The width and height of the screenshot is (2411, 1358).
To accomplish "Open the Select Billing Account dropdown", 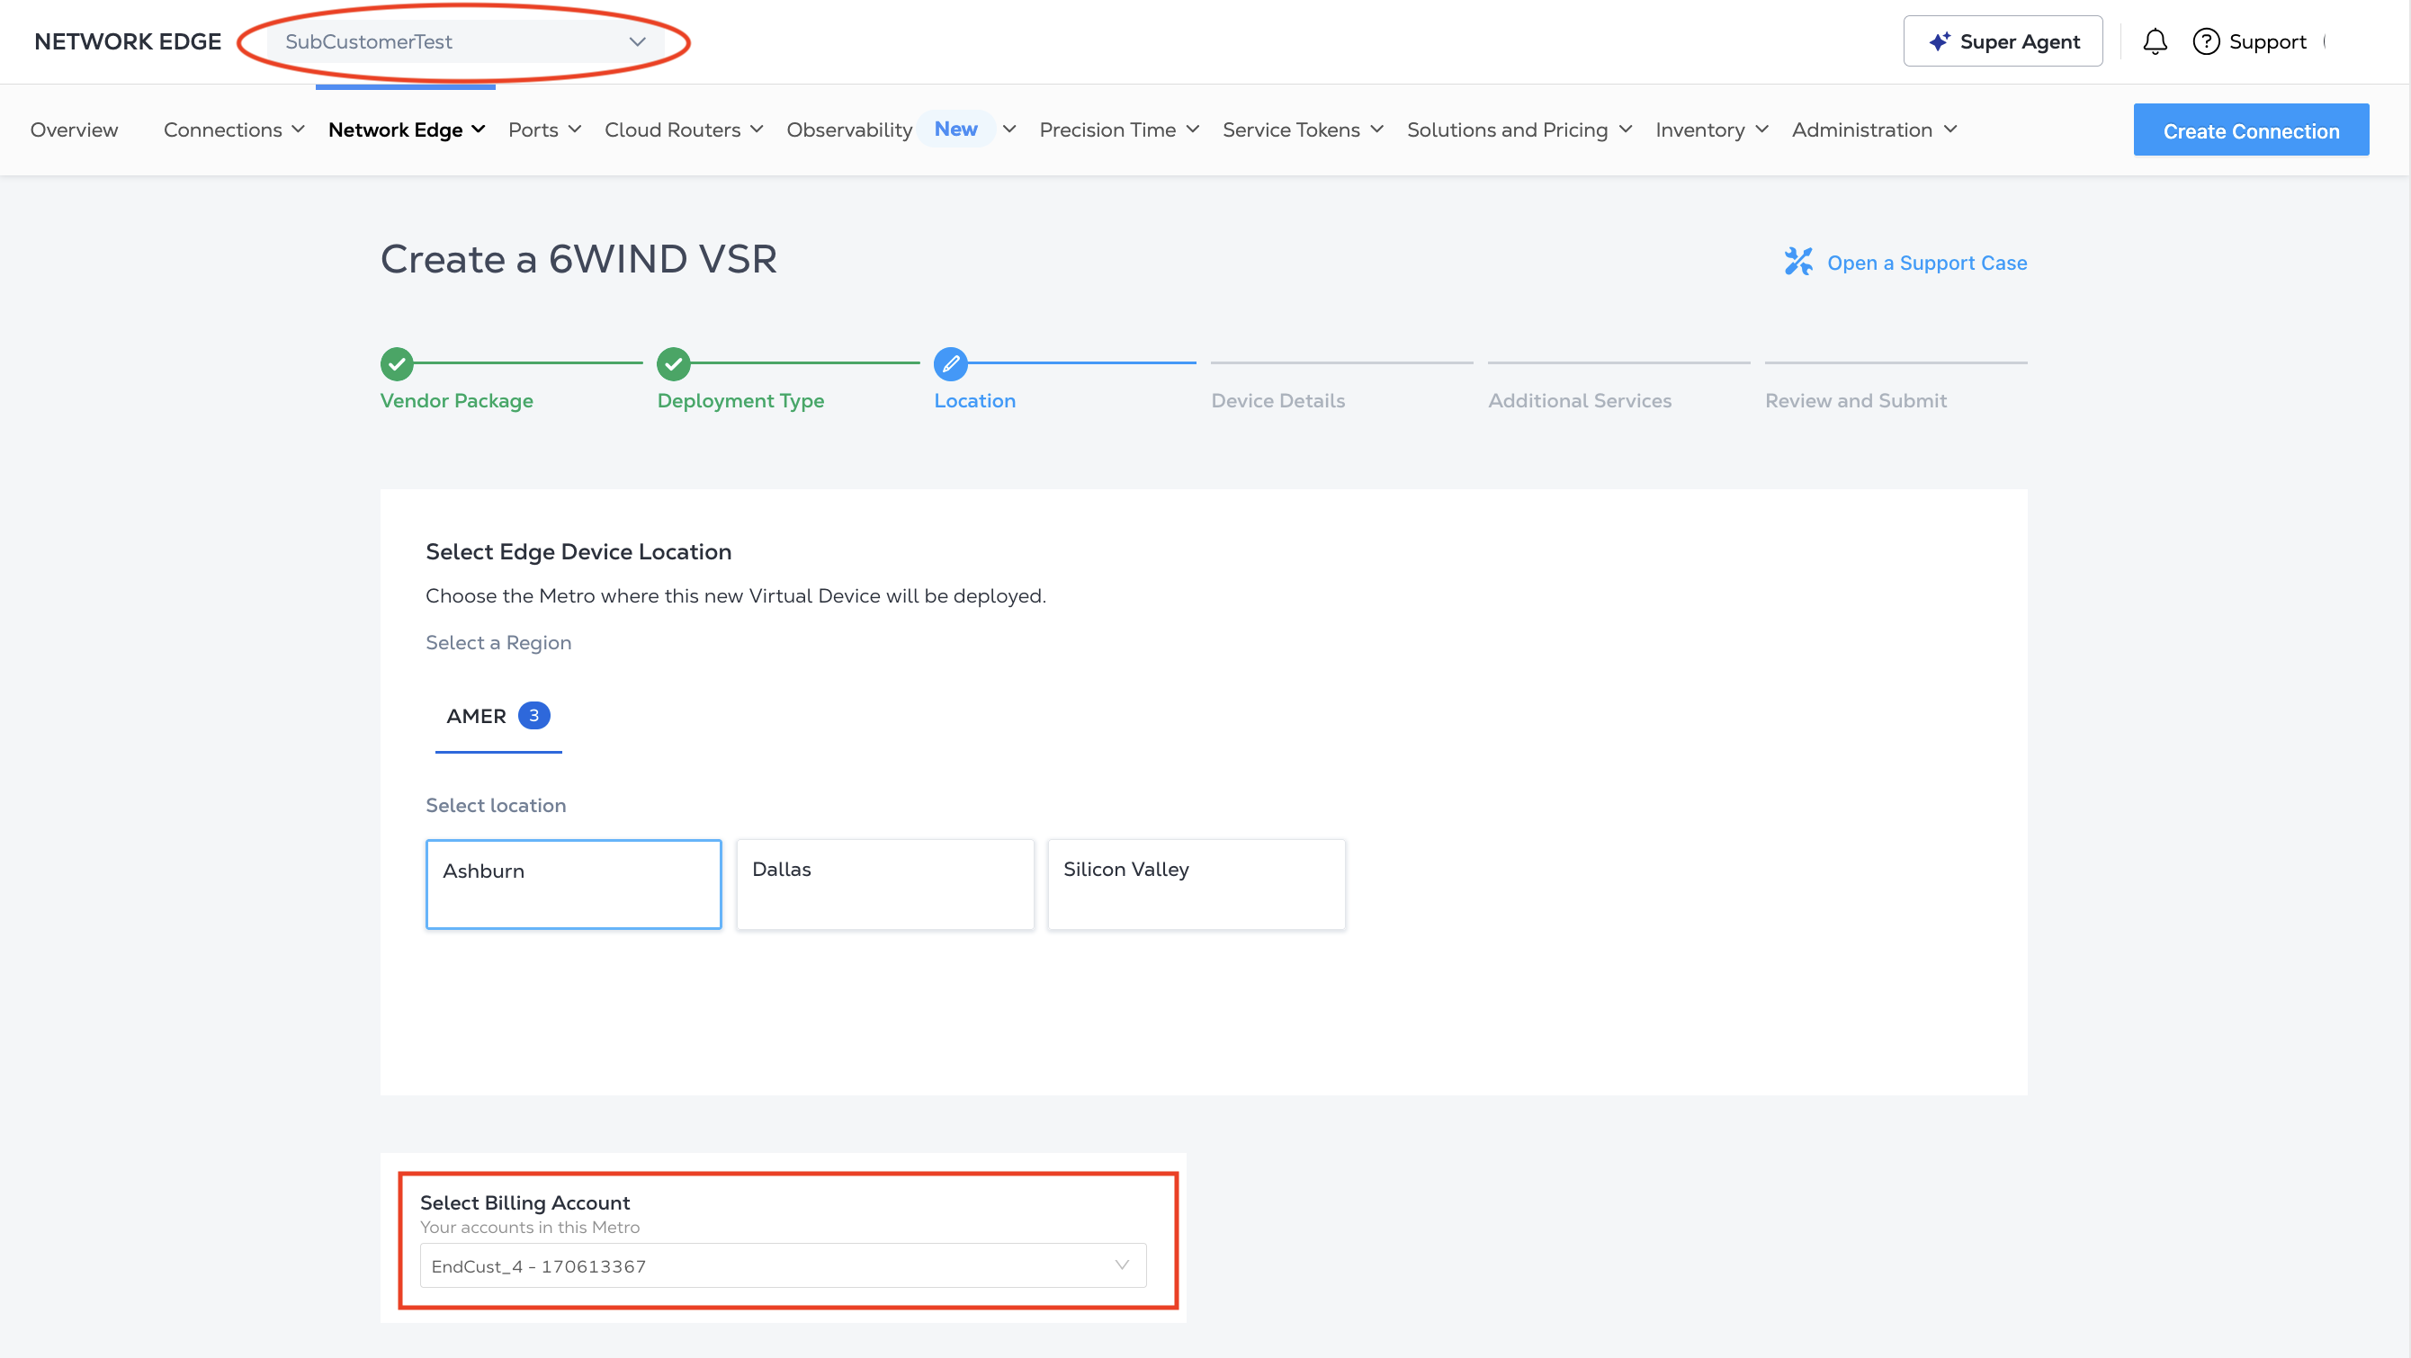I will [784, 1265].
